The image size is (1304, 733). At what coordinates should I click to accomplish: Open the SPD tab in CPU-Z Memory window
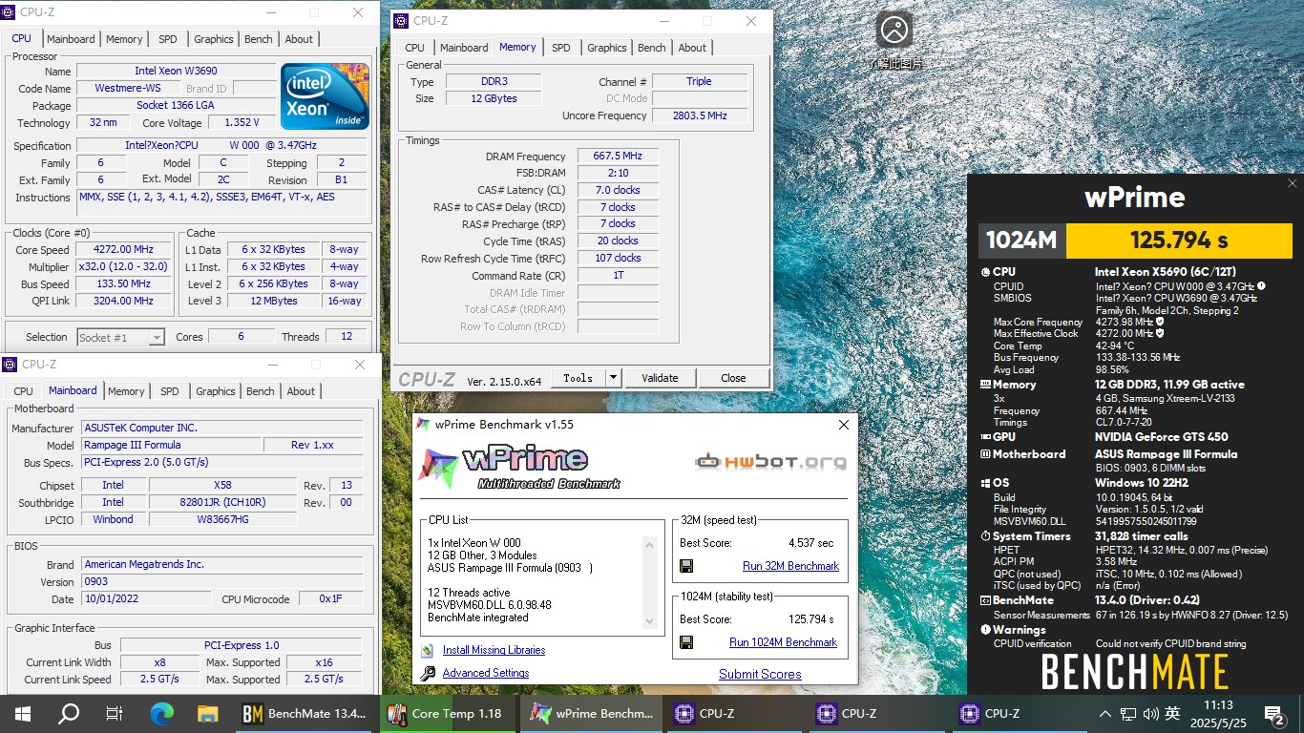(561, 48)
